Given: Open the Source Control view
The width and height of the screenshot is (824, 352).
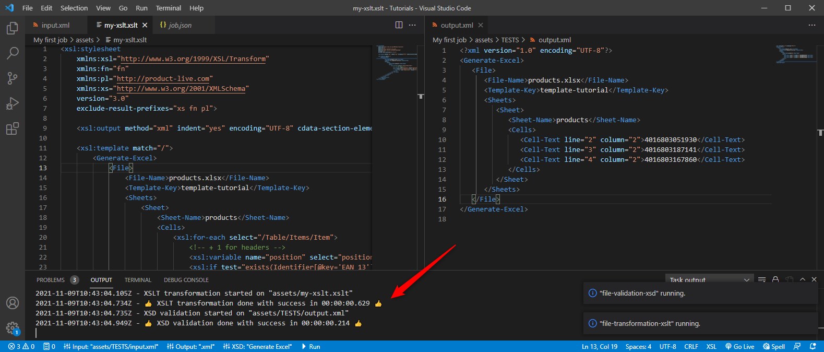Looking at the screenshot, I should pyautogui.click(x=13, y=78).
